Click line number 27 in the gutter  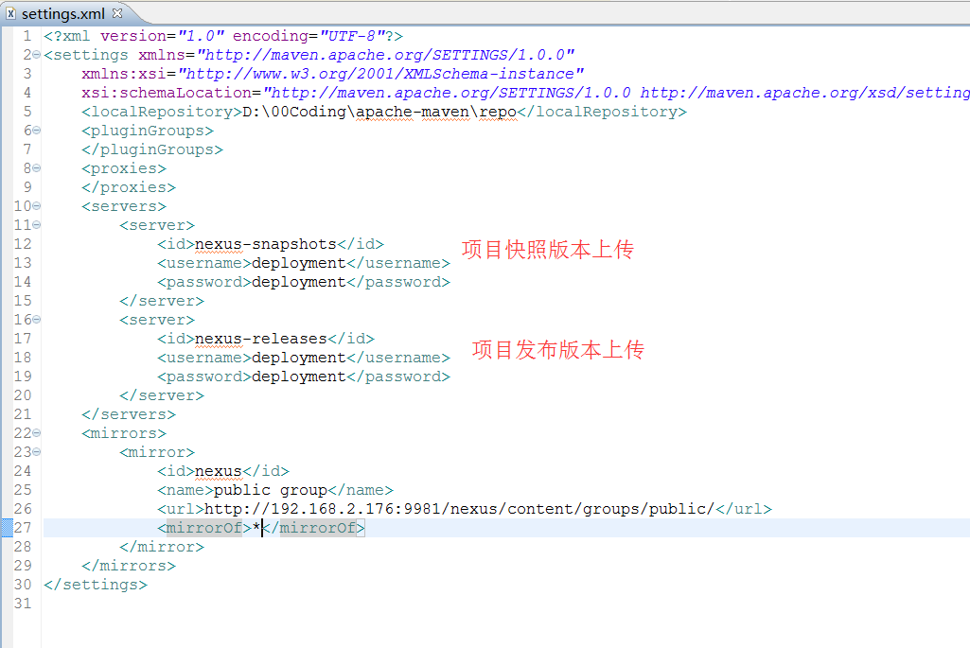tap(23, 528)
